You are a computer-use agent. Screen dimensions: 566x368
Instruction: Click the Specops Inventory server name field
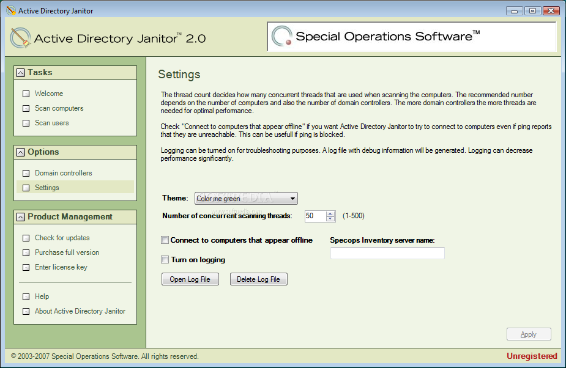387,253
